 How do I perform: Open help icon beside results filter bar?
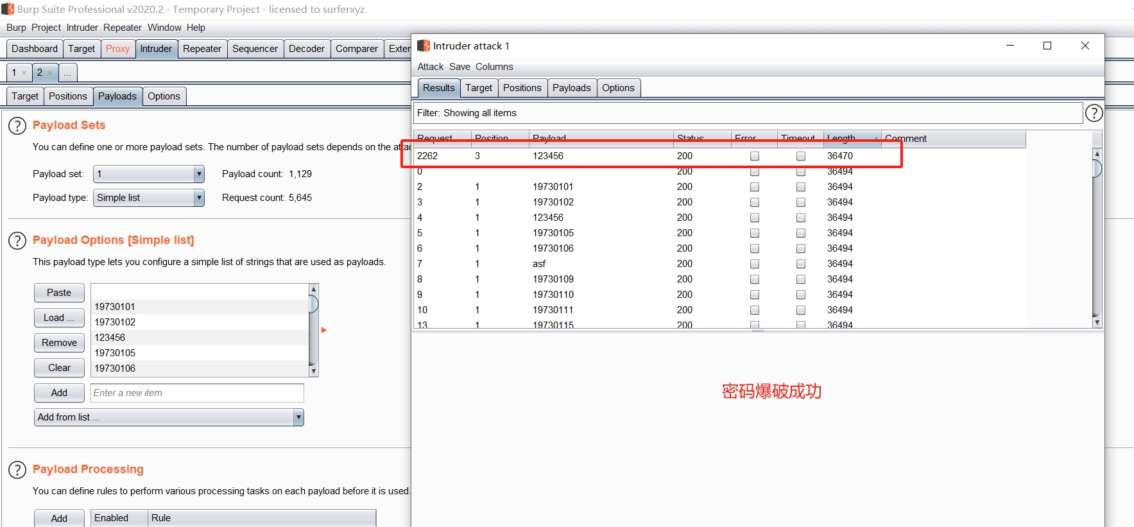pyautogui.click(x=1094, y=113)
